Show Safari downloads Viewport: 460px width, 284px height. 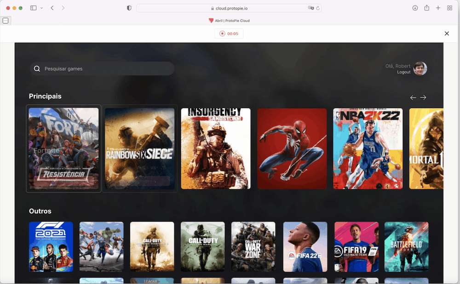coord(415,8)
